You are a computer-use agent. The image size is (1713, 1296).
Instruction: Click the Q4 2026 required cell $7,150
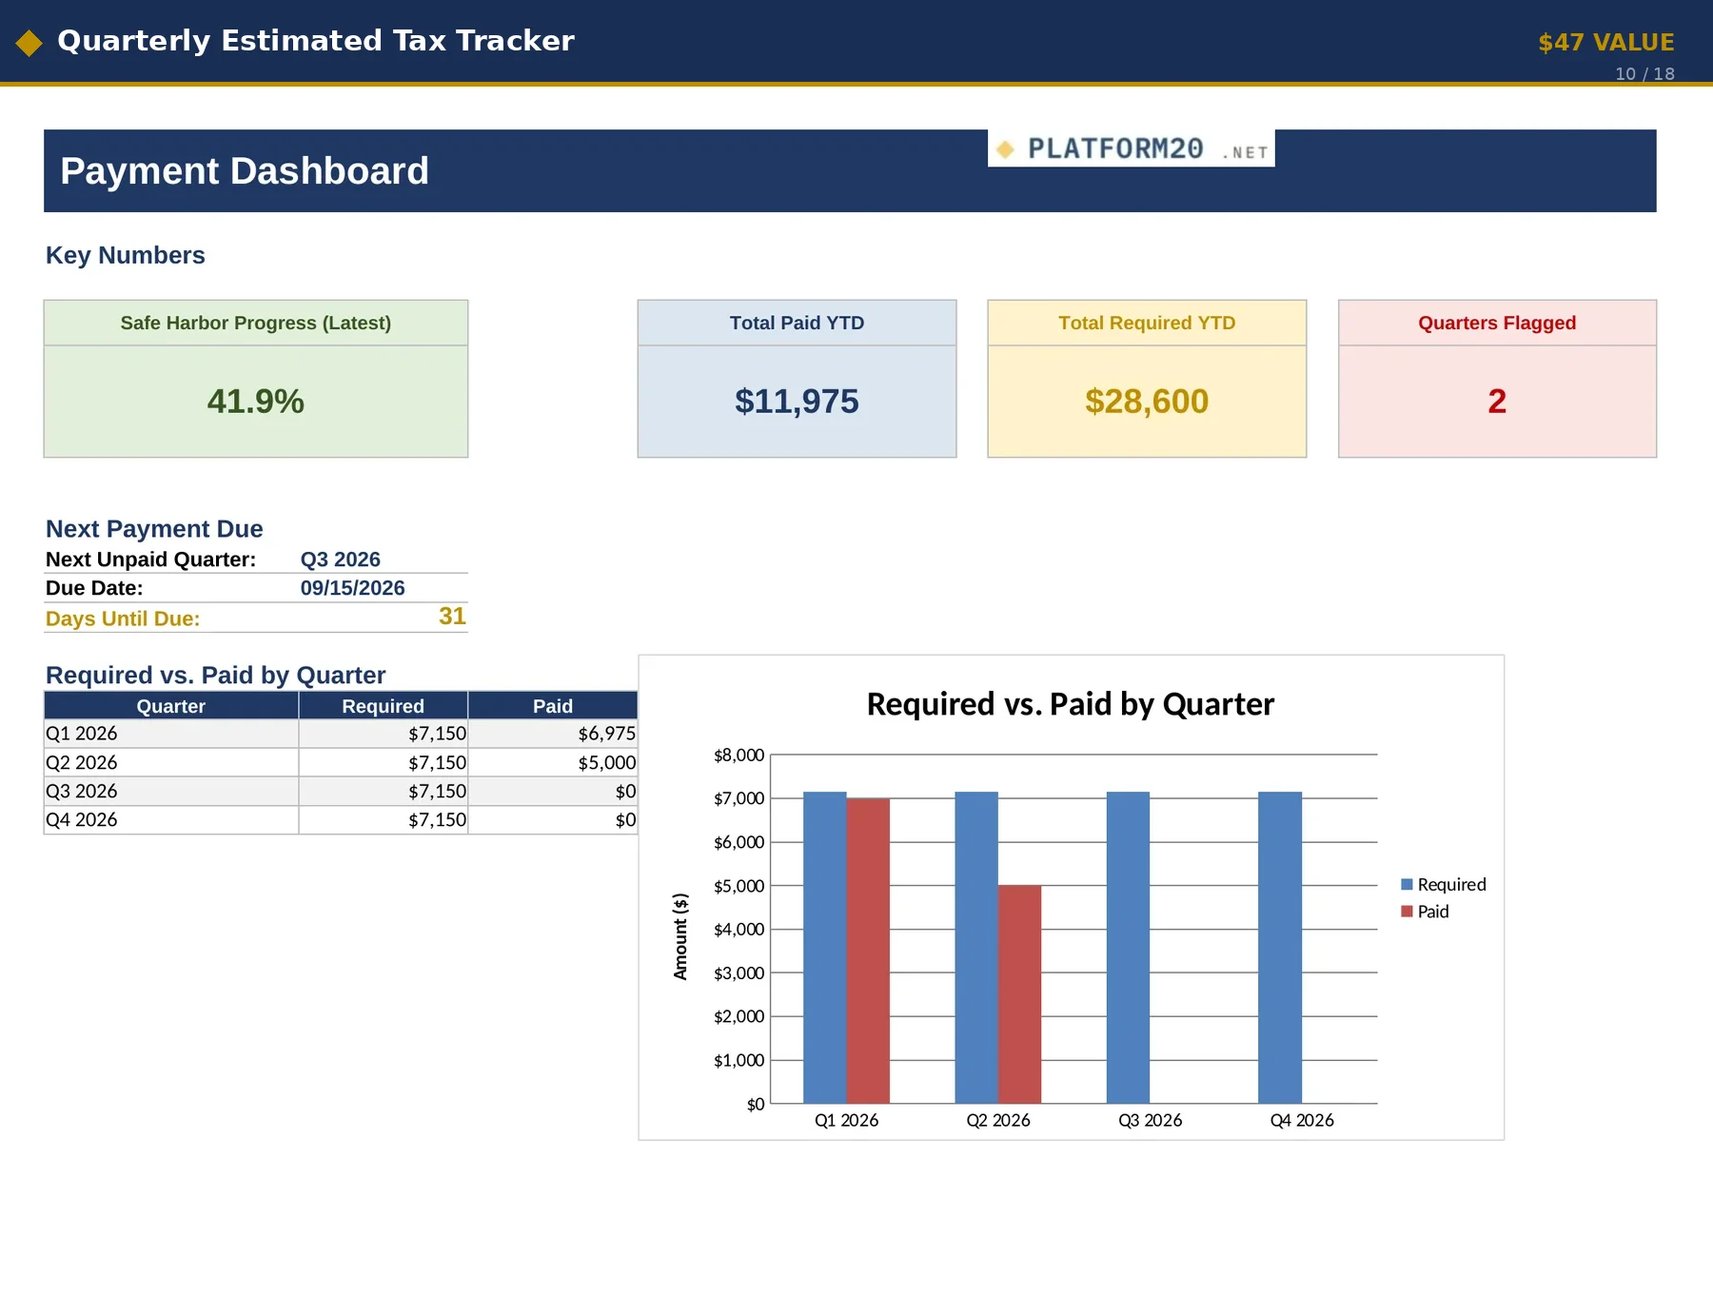point(384,820)
